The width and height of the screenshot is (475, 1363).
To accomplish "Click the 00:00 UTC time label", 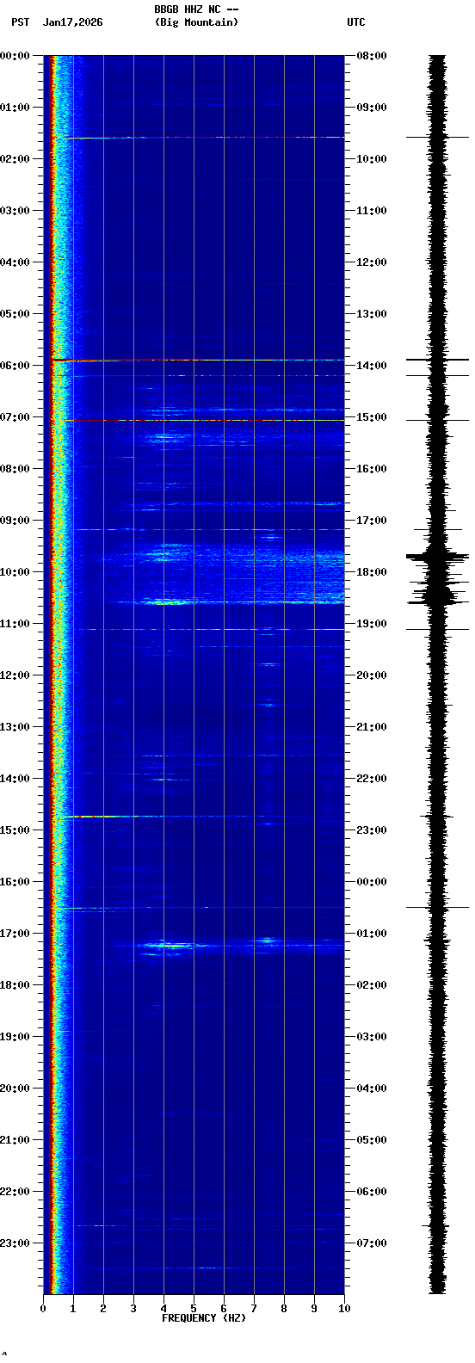I will 372,882.
